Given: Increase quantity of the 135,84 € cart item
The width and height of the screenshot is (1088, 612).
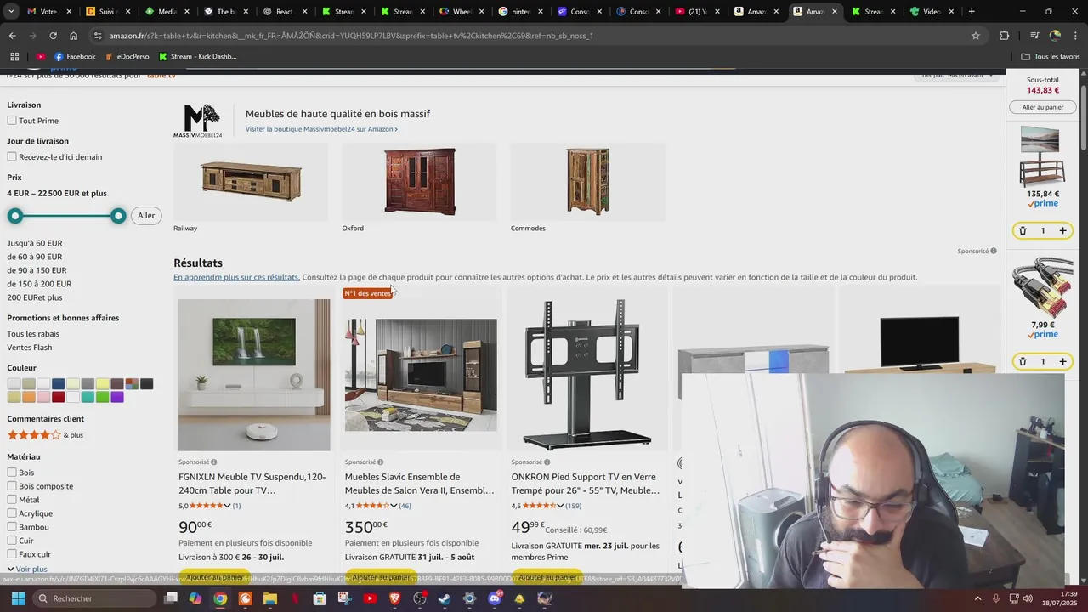Looking at the screenshot, I should point(1062,230).
